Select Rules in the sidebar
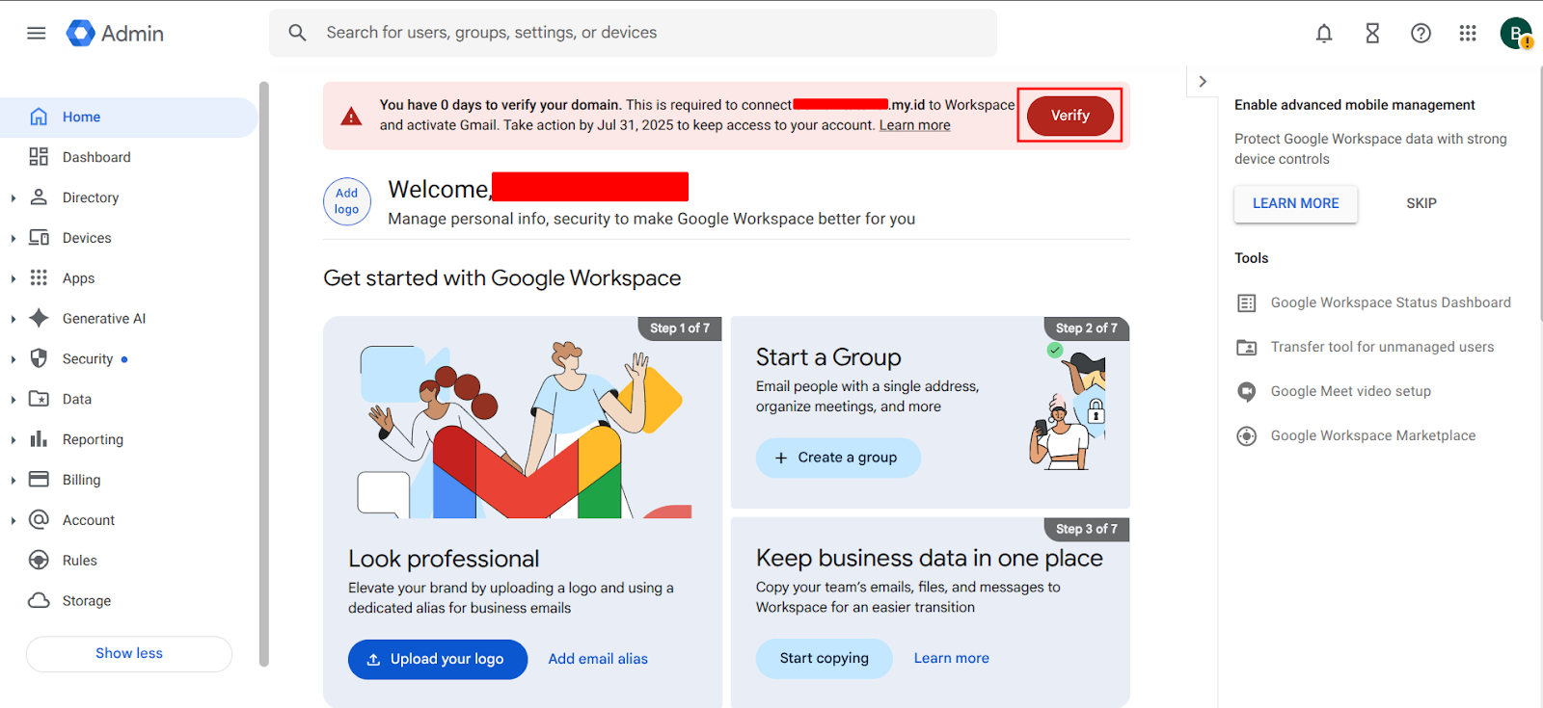This screenshot has height=708, width=1543. [80, 561]
